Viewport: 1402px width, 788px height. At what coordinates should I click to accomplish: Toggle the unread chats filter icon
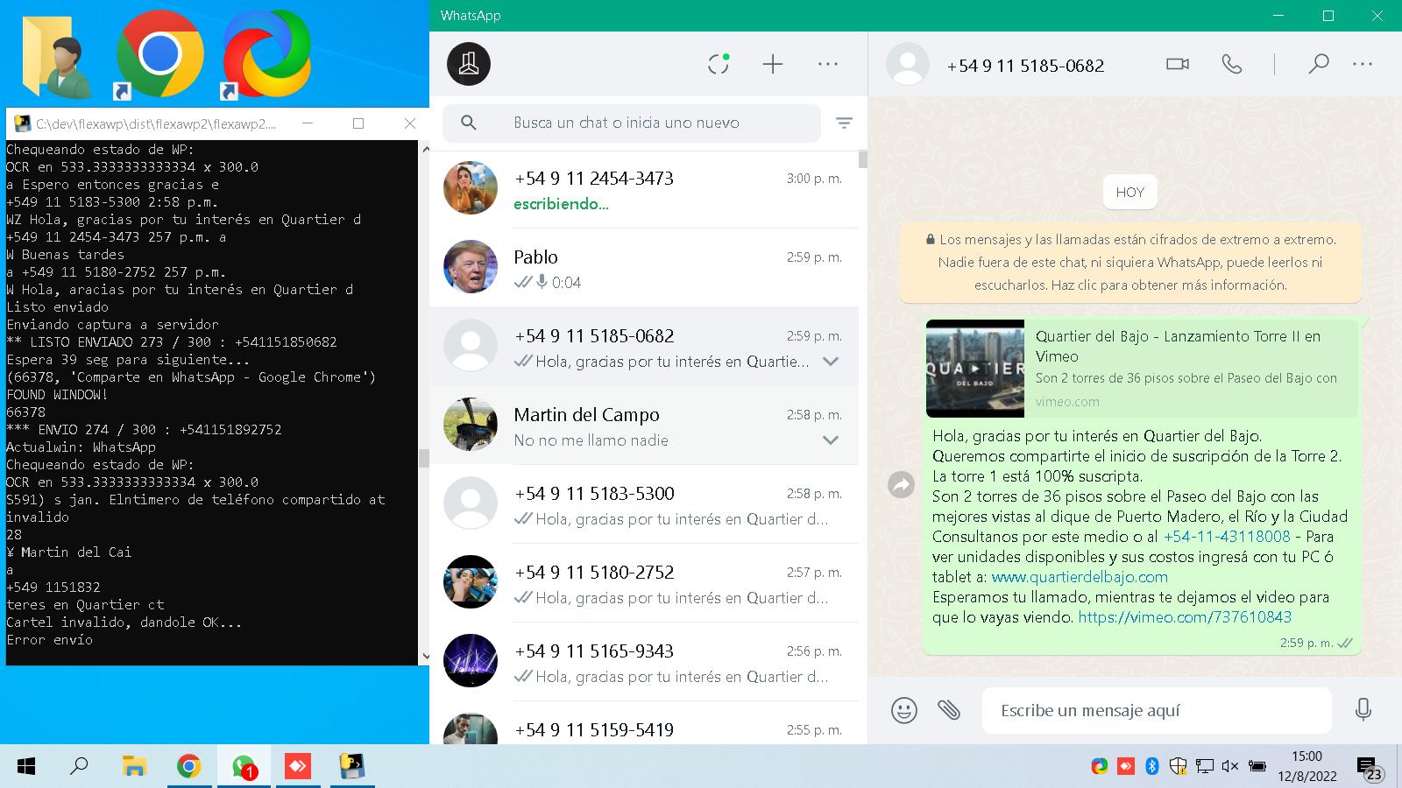pos(844,123)
